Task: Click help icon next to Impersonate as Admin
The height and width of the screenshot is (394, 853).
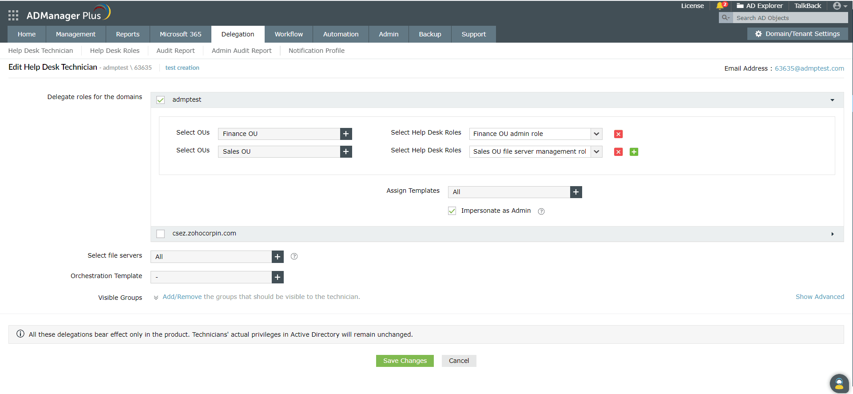Action: click(x=541, y=211)
